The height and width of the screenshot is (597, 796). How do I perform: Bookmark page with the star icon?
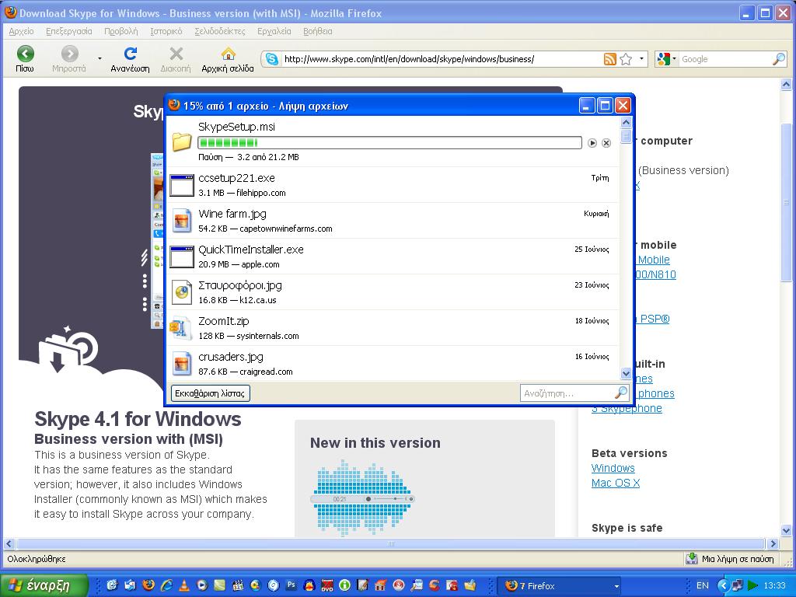coord(626,59)
